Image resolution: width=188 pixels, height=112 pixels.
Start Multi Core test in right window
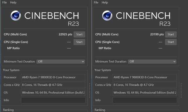point(171,35)
